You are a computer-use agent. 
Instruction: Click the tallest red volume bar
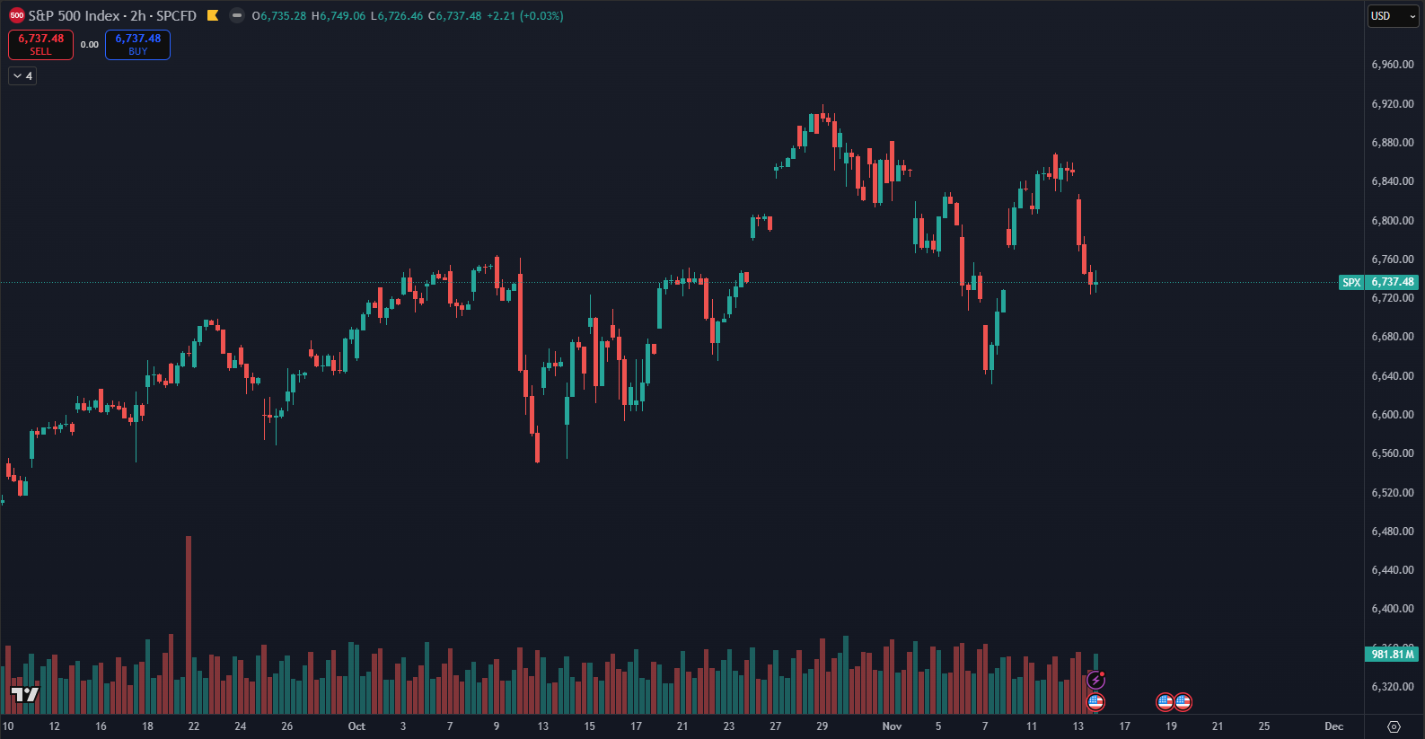189,611
